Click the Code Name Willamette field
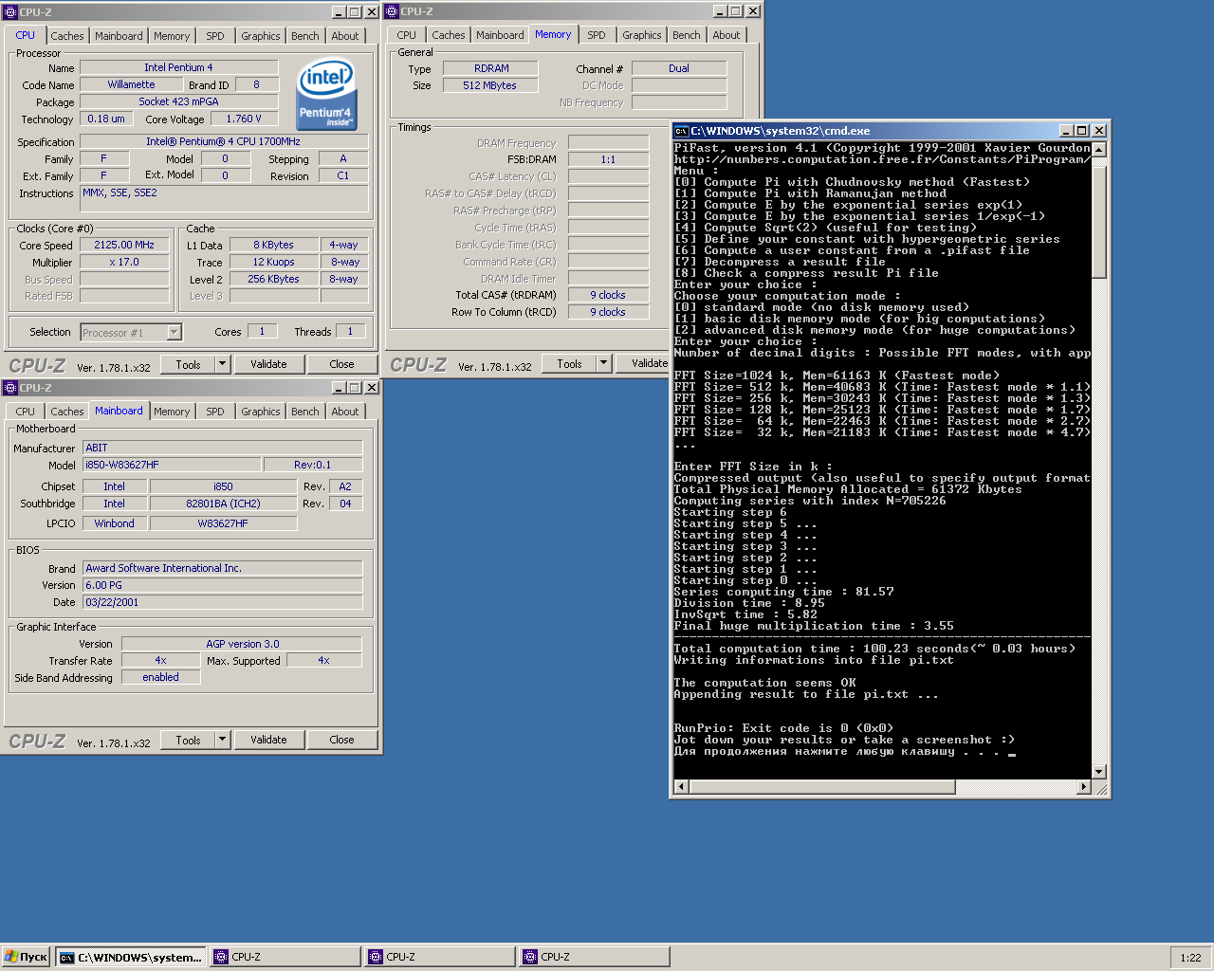Viewport: 1214px width, 971px height. [x=131, y=84]
